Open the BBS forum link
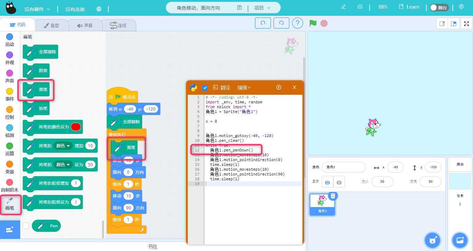The height and width of the screenshot is (251, 473). (383, 7)
